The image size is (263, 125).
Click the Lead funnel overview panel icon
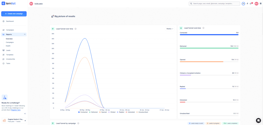(181, 28)
